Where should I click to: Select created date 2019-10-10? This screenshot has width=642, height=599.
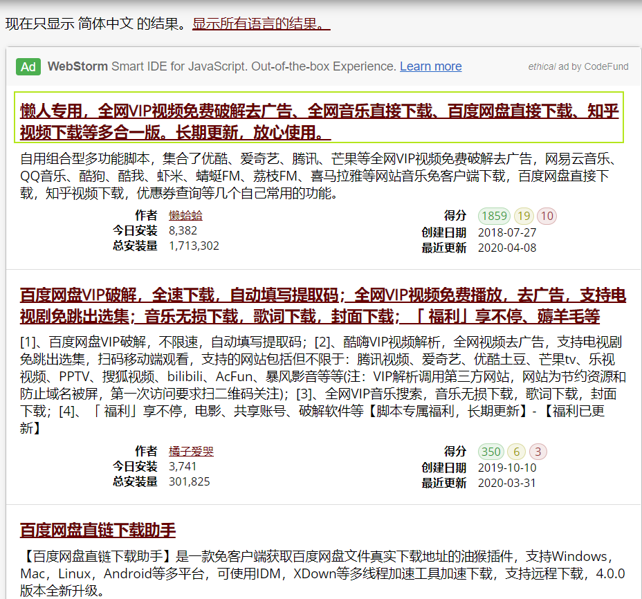(507, 468)
